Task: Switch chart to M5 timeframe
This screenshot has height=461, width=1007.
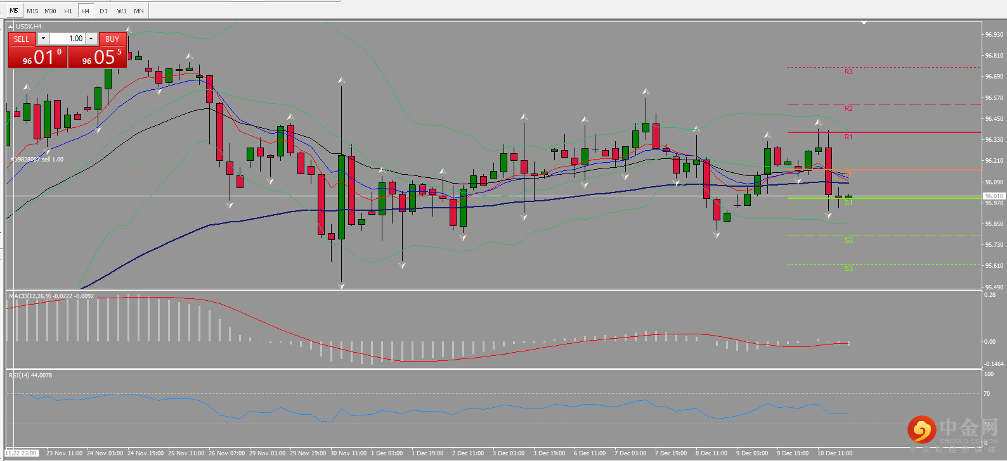Action: pyautogui.click(x=13, y=11)
